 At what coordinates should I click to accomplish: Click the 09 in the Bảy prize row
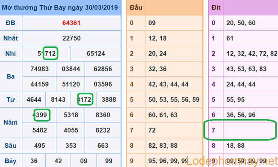pos(84,161)
